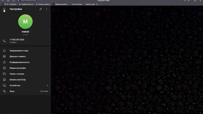This screenshot has height=114, width=203.
Task: Open Язык language settings
Action: click(25, 92)
